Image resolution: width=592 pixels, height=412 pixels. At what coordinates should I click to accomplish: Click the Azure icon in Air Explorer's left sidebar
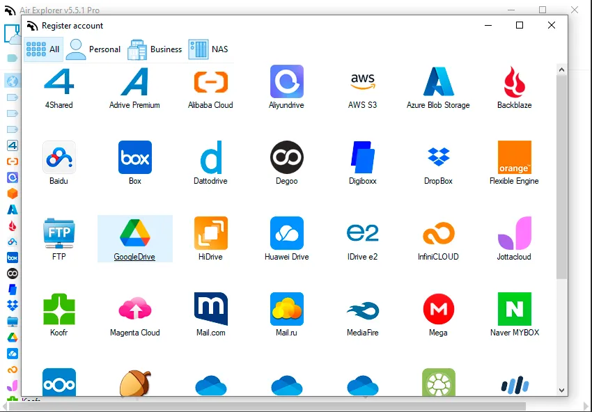[13, 209]
